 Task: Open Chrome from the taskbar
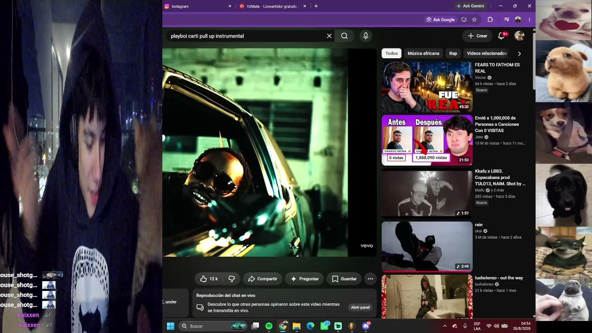(283, 326)
